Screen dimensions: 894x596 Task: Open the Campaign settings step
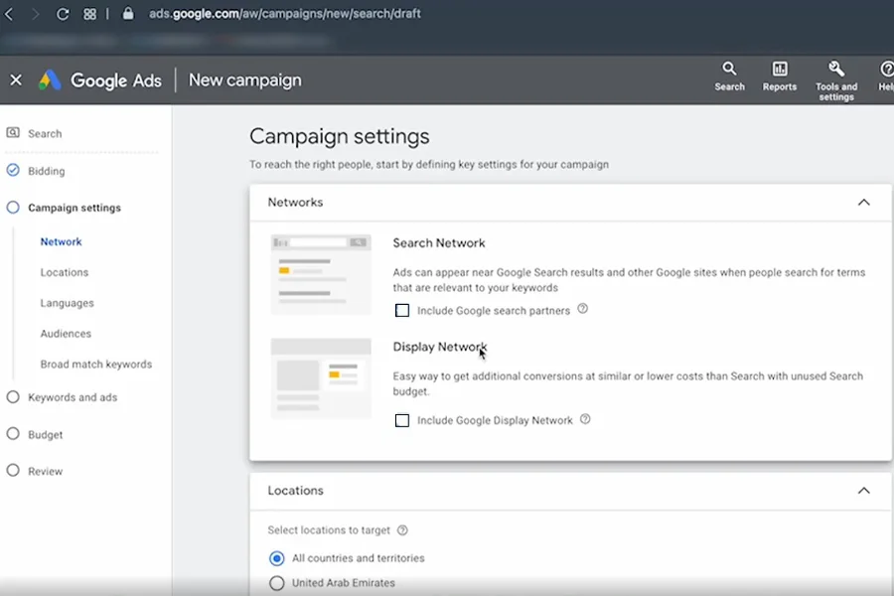pyautogui.click(x=74, y=208)
